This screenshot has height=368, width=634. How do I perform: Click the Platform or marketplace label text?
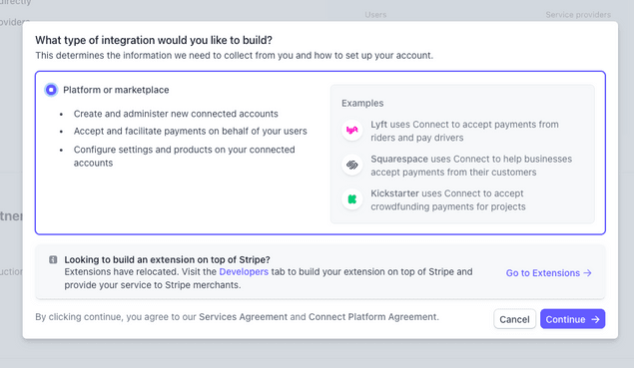tap(116, 90)
